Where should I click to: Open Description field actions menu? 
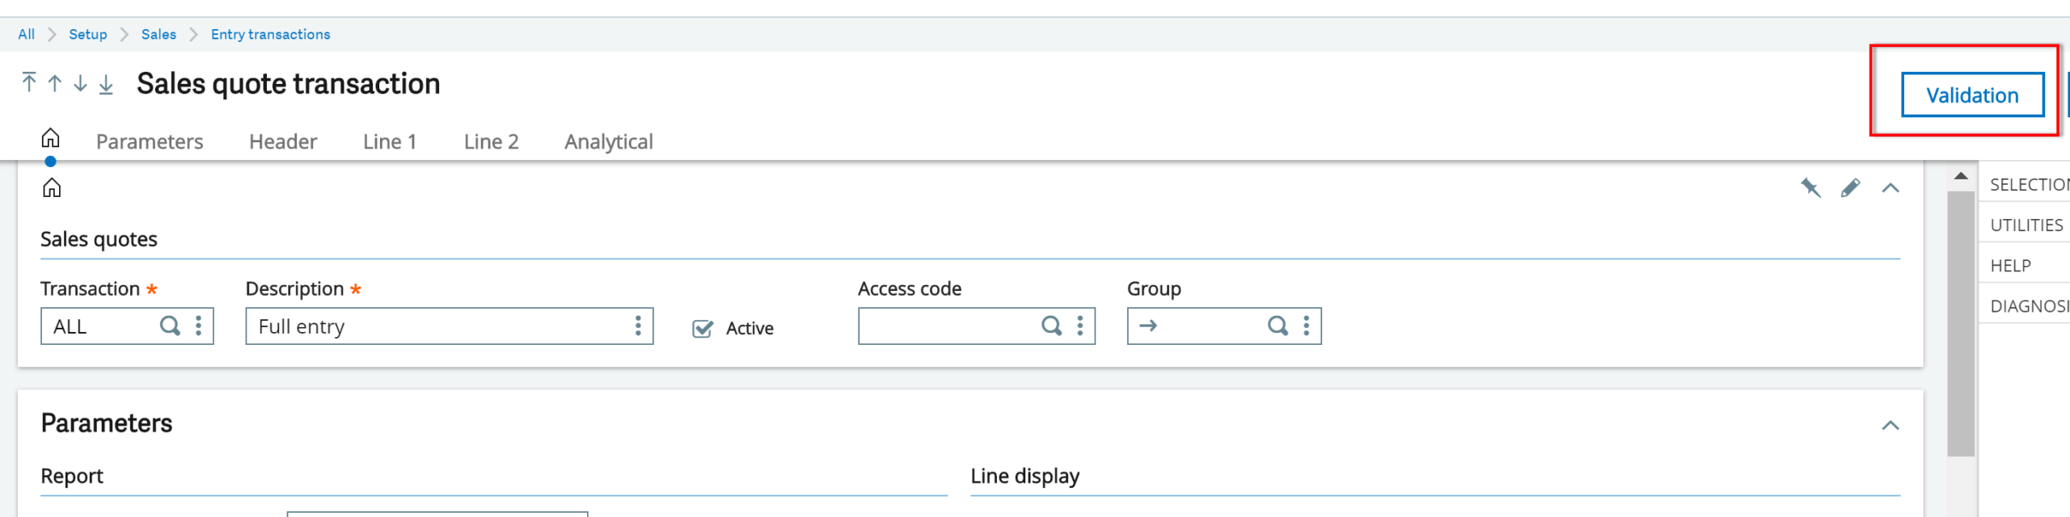(x=638, y=326)
